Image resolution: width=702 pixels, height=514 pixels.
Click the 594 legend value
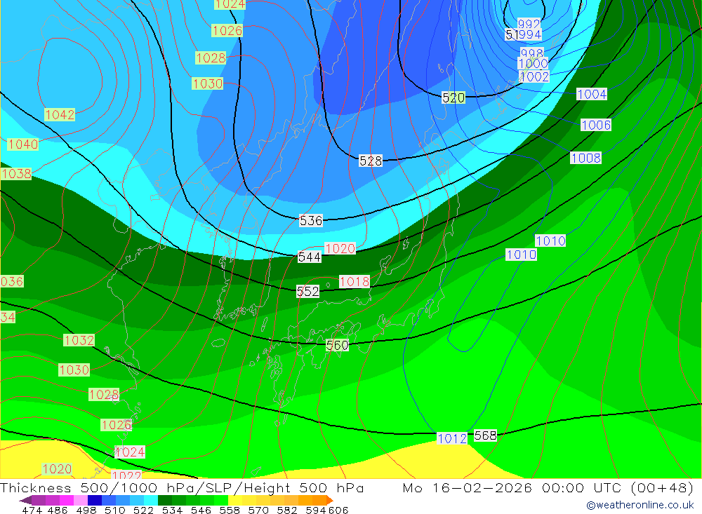tap(316, 510)
